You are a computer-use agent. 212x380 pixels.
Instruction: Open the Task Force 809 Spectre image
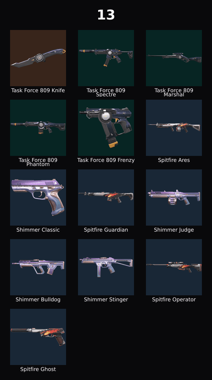(x=106, y=58)
